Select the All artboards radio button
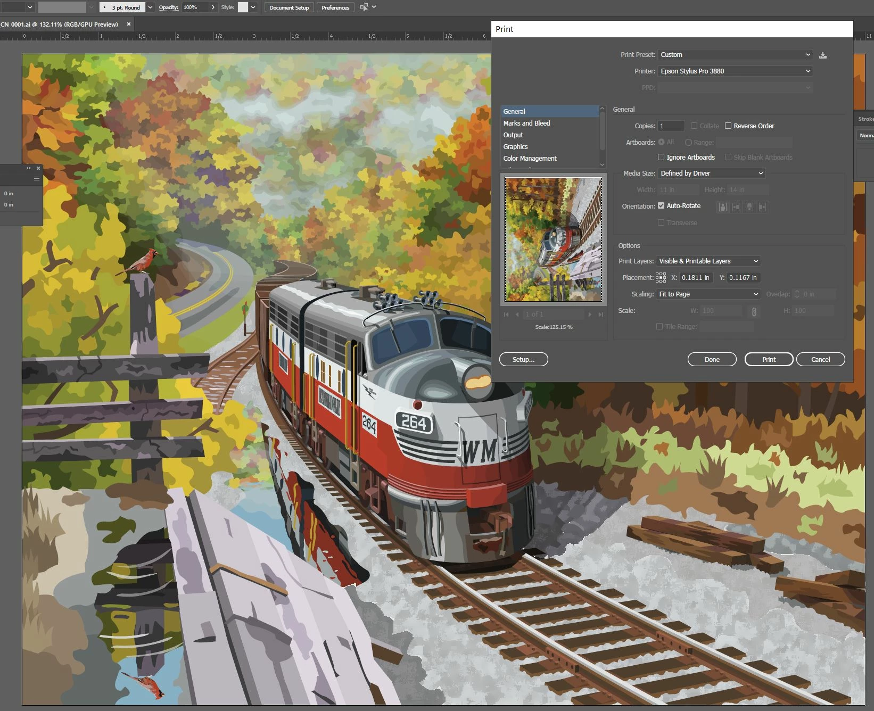This screenshot has width=874, height=711. [661, 142]
